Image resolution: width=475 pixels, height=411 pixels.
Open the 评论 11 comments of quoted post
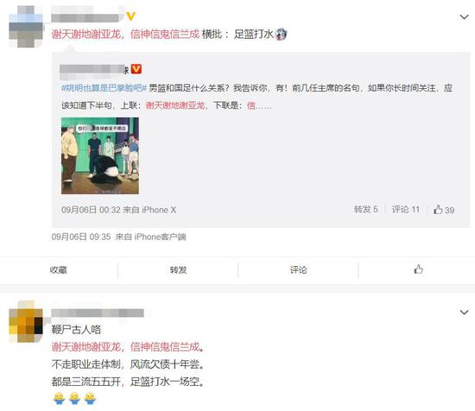pos(406,209)
